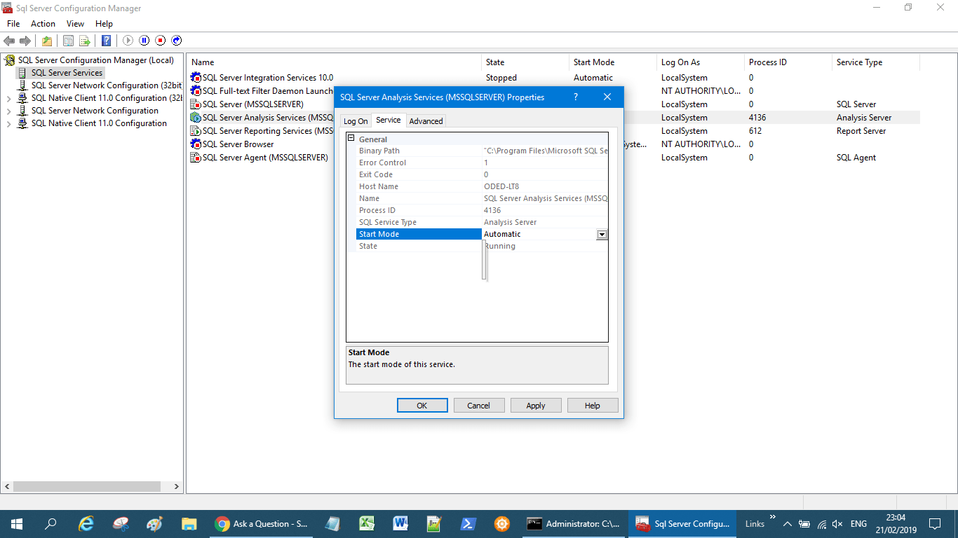Click the Up One Level folder icon

(46, 41)
